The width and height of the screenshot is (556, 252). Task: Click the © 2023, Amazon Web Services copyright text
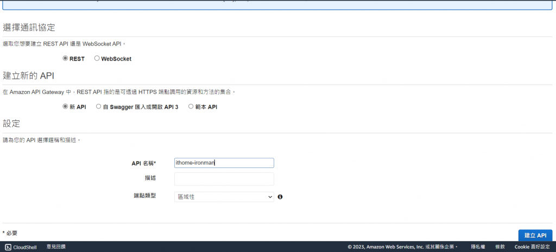coord(403,247)
